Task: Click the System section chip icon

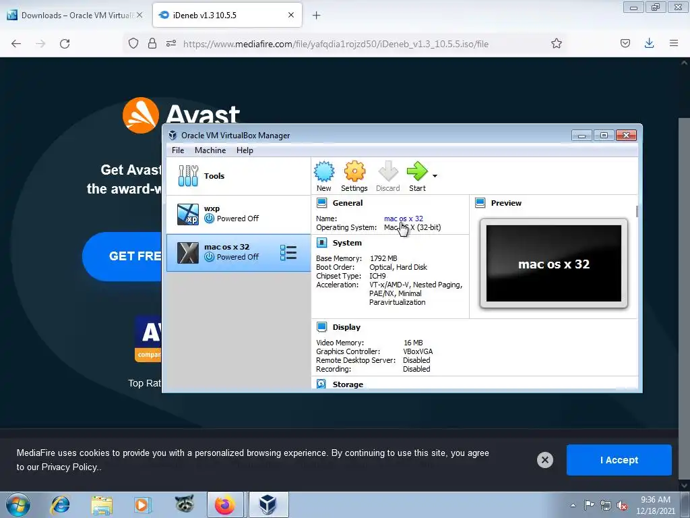Action: 321,243
